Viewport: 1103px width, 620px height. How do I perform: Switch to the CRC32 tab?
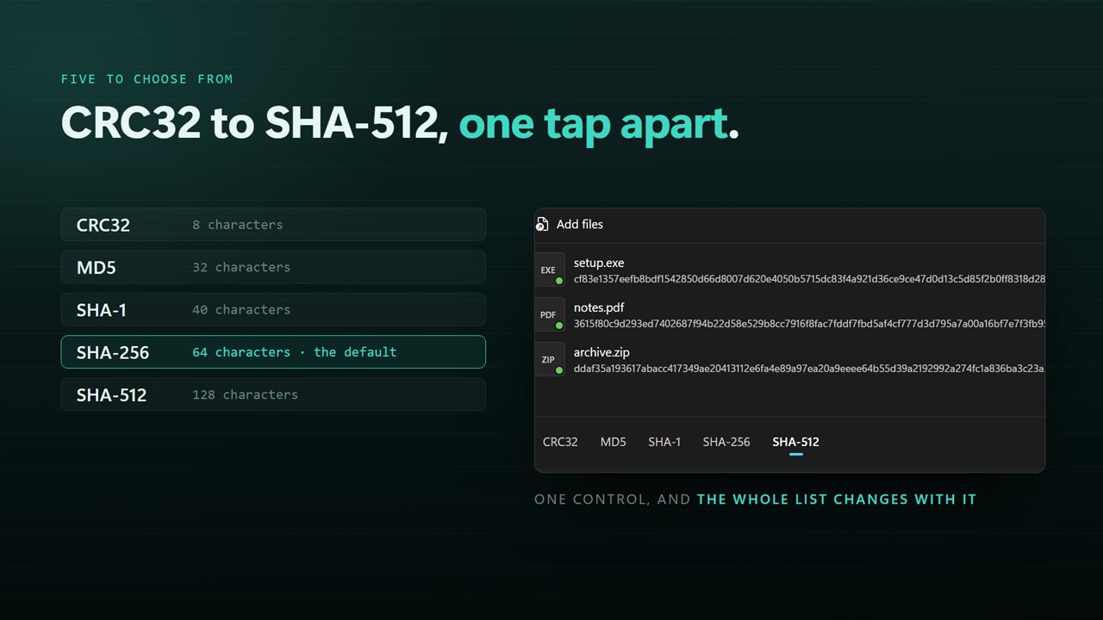click(x=560, y=442)
